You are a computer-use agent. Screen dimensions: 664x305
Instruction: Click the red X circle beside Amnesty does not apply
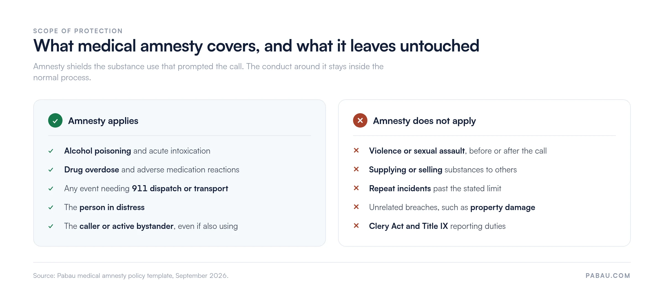[360, 120]
